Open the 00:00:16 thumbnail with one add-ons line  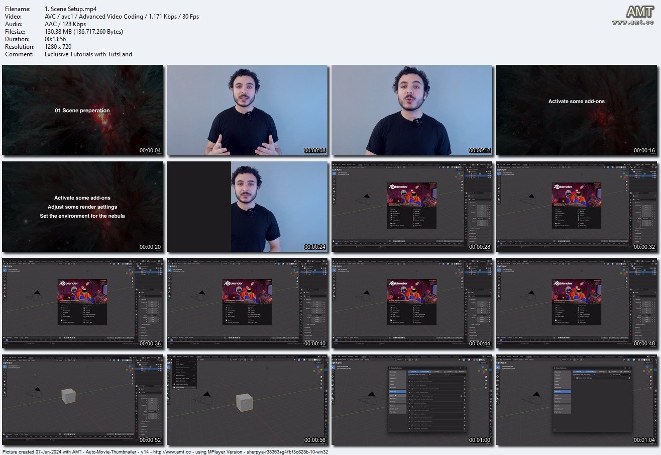click(x=577, y=110)
